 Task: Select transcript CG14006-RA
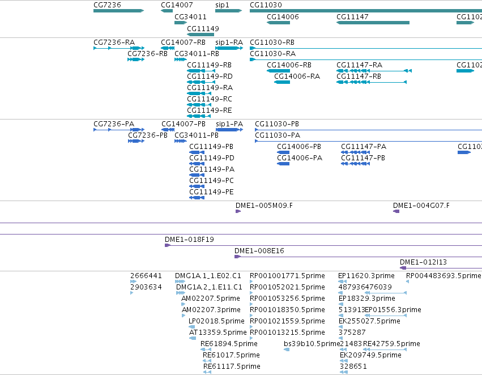[x=282, y=82]
